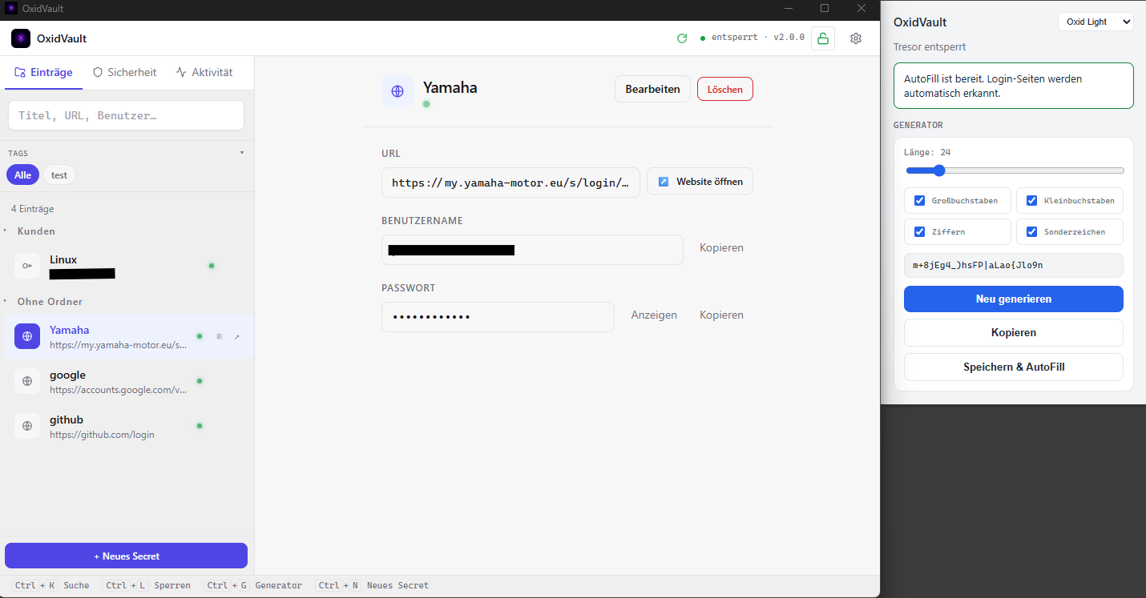This screenshot has height=598, width=1146.
Task: Click the Ctrl + G Generator shortcut hint
Action: tap(252, 585)
